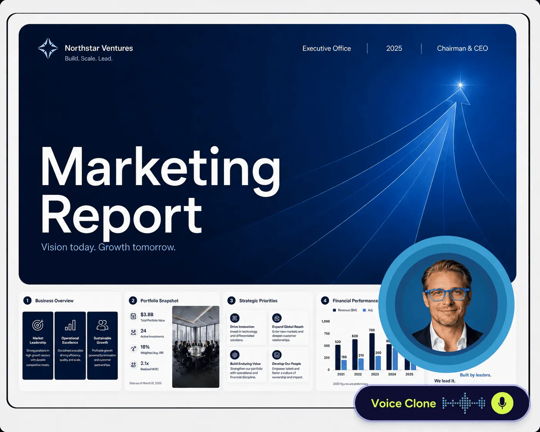Screen dimensions: 540x432
Task: Click the Build Enduring Value icon
Action: (x=235, y=355)
